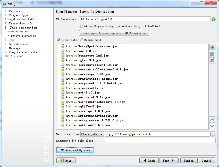
Task: Click Configure Version-Specific VM Parameters button
Action: (114, 33)
